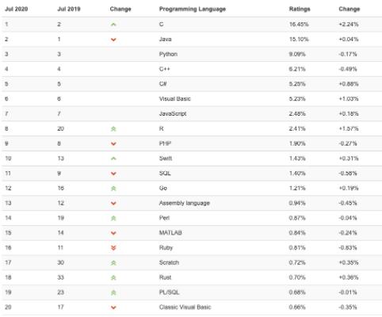
Task: Click the Programming Language column header
Action: (193, 9)
